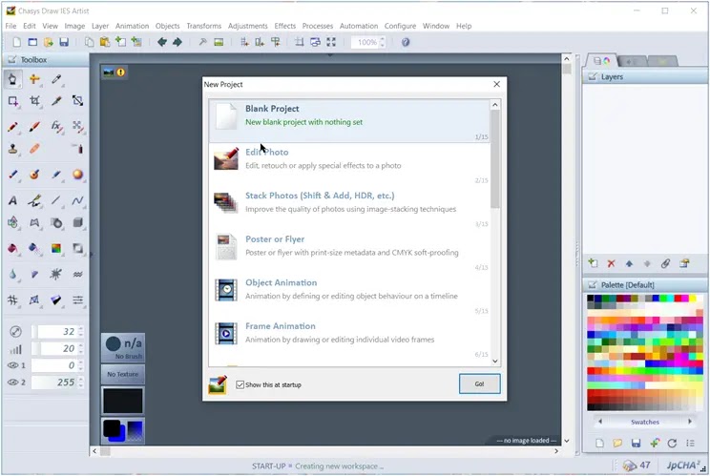This screenshot has height=476, width=710.
Task: Select the curve line tool
Action: coord(78,200)
